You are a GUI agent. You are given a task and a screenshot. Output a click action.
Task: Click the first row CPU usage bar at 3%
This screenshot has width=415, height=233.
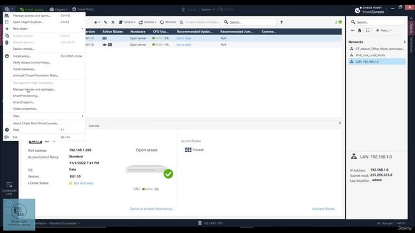158,38
